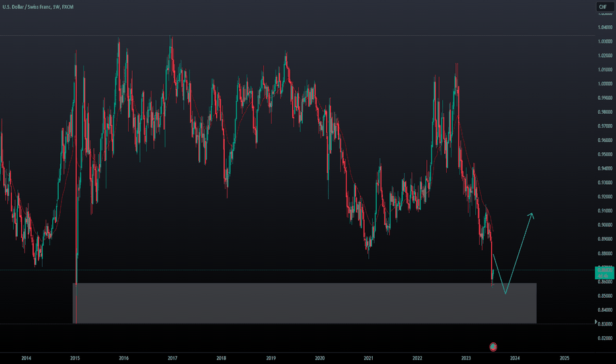
Task: Click the economic event icon above the time axis
Action: pyautogui.click(x=493, y=347)
